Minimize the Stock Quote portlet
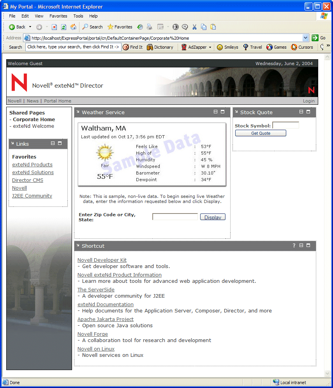The width and height of the screenshot is (333, 388). [301, 112]
